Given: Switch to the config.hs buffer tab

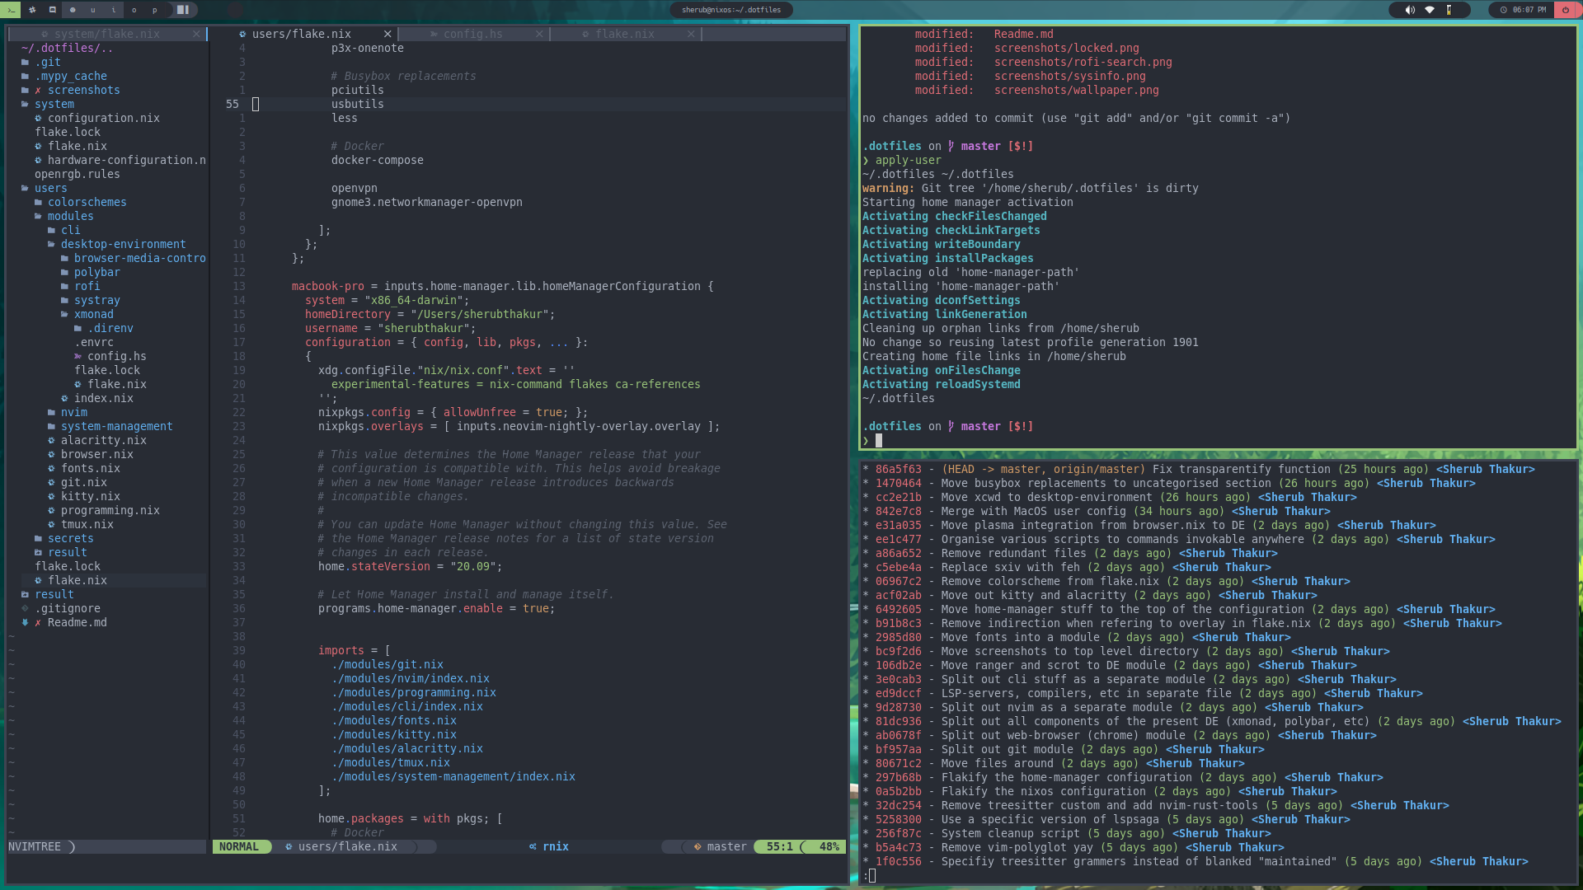Looking at the screenshot, I should [472, 34].
